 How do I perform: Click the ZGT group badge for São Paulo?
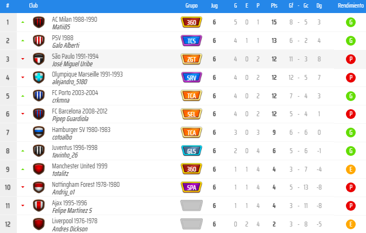(x=191, y=59)
